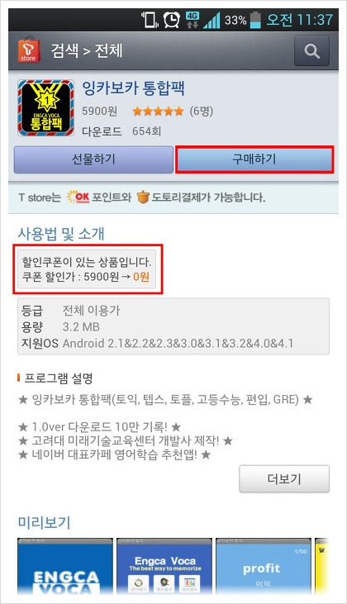Viewport: 347px width, 604px height.
Task: Tap the acorn 도토리 payment icon
Action: click(x=143, y=197)
